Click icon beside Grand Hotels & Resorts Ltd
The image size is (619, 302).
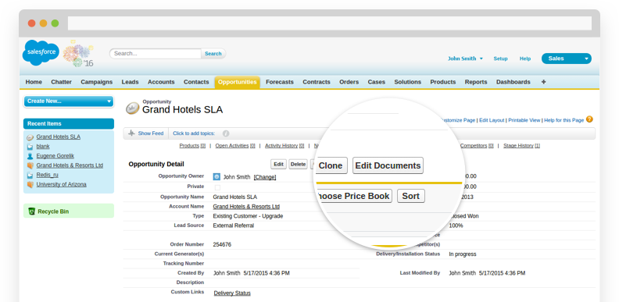pos(30,165)
